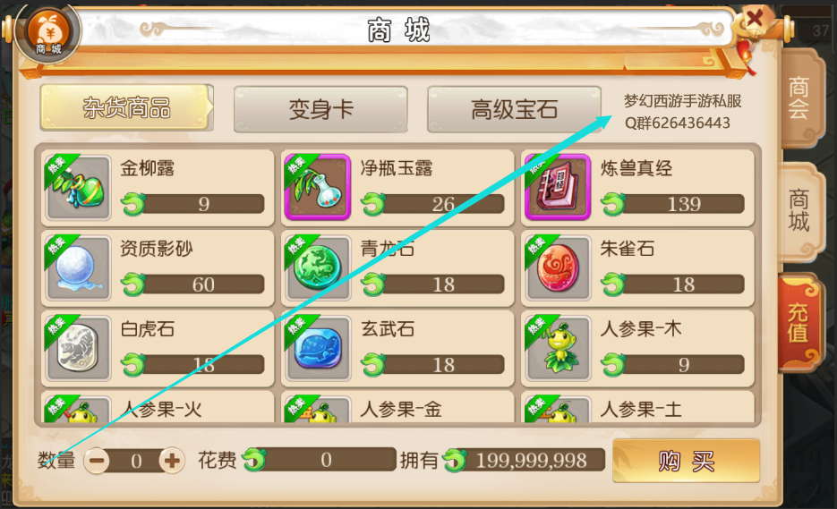The width and height of the screenshot is (837, 509).
Task: Select the 净瓶玉露 bottle icon
Action: tap(318, 188)
